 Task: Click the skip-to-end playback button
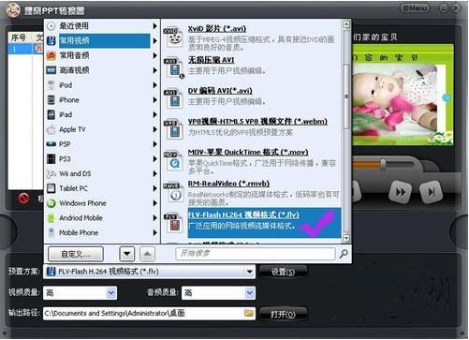(x=432, y=192)
